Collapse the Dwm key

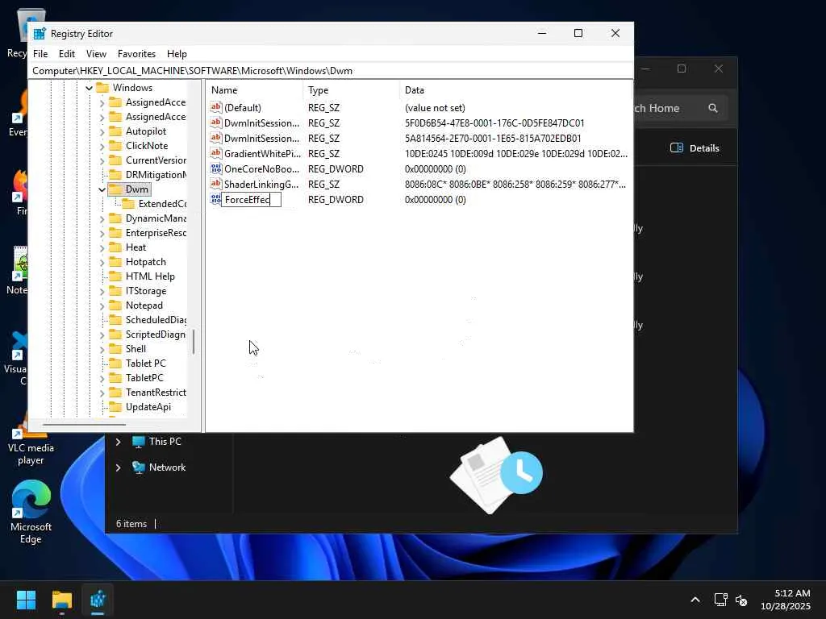tap(102, 189)
